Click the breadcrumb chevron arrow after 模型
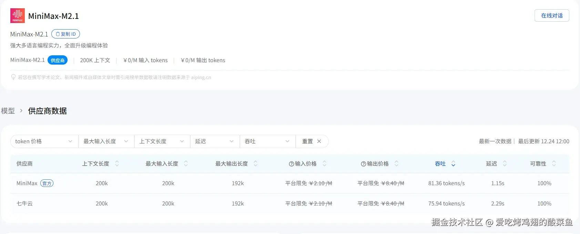Image resolution: width=580 pixels, height=234 pixels. [x=21, y=111]
